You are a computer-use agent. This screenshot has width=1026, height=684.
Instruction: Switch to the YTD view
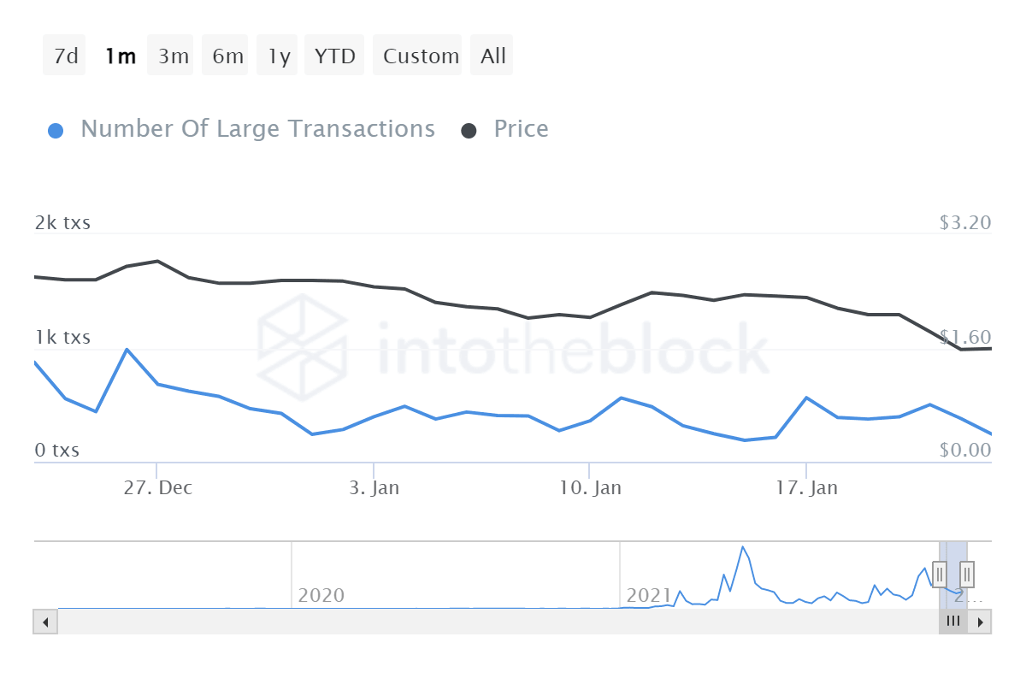point(333,55)
